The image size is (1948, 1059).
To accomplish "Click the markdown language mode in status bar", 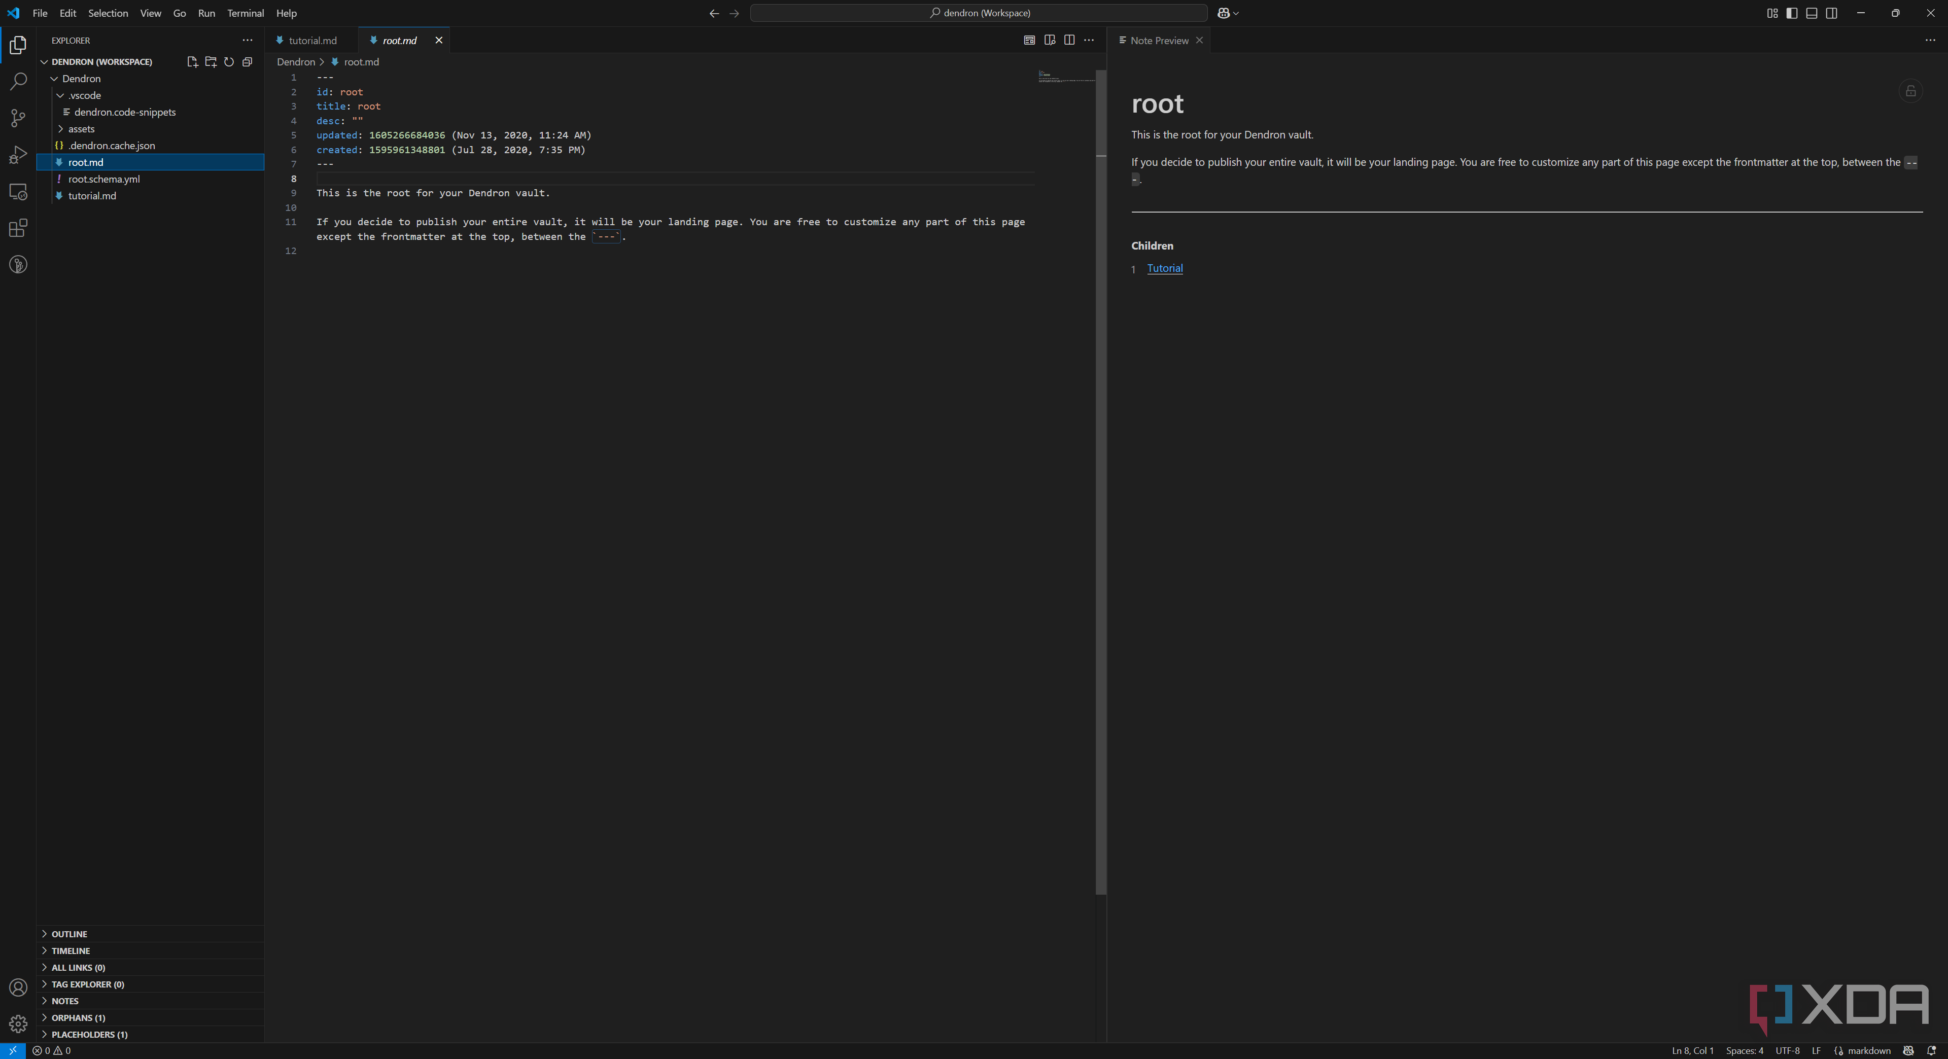I will click(x=1868, y=1051).
